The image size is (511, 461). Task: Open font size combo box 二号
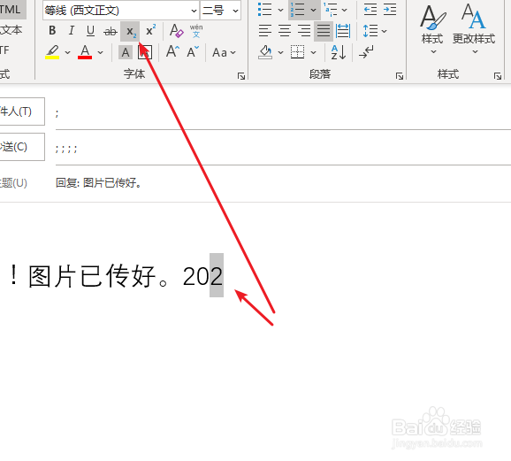[x=221, y=11]
